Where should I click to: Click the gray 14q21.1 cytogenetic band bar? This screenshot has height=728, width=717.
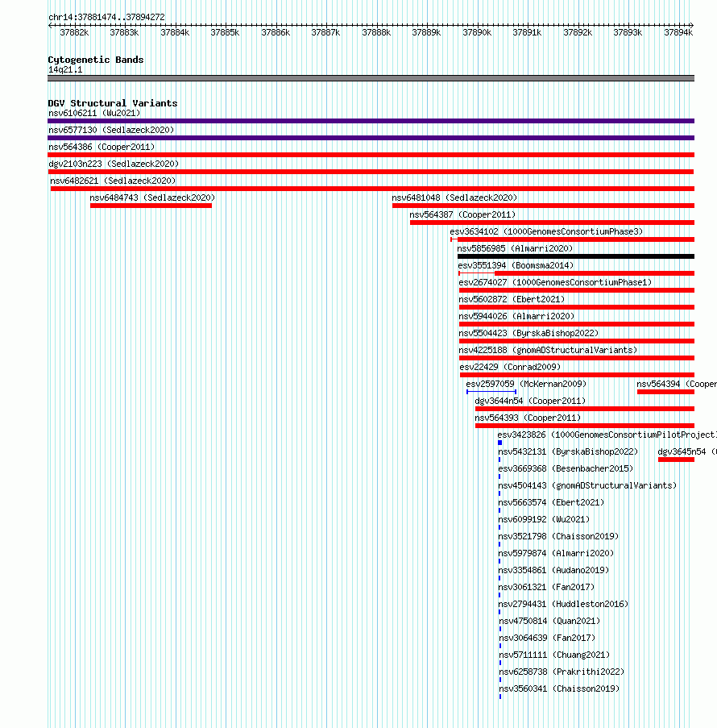371,78
